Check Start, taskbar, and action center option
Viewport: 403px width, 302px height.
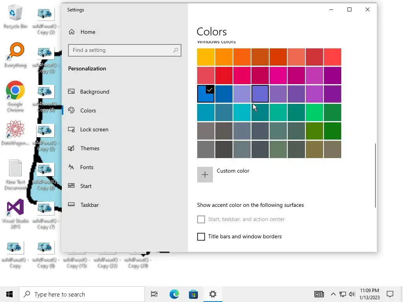[201, 219]
